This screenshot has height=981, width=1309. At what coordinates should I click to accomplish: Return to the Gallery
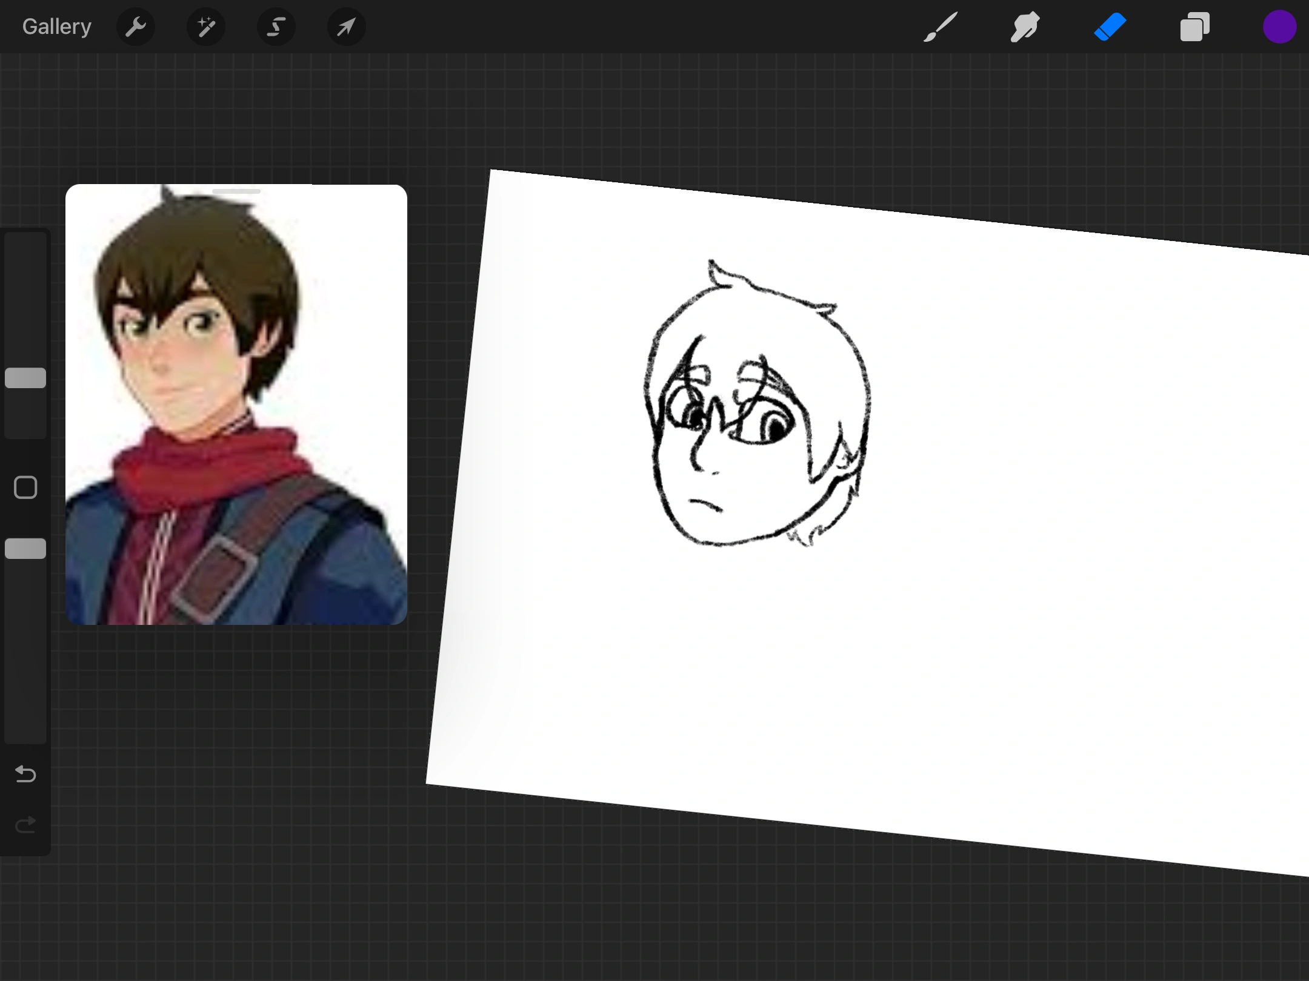[56, 25]
